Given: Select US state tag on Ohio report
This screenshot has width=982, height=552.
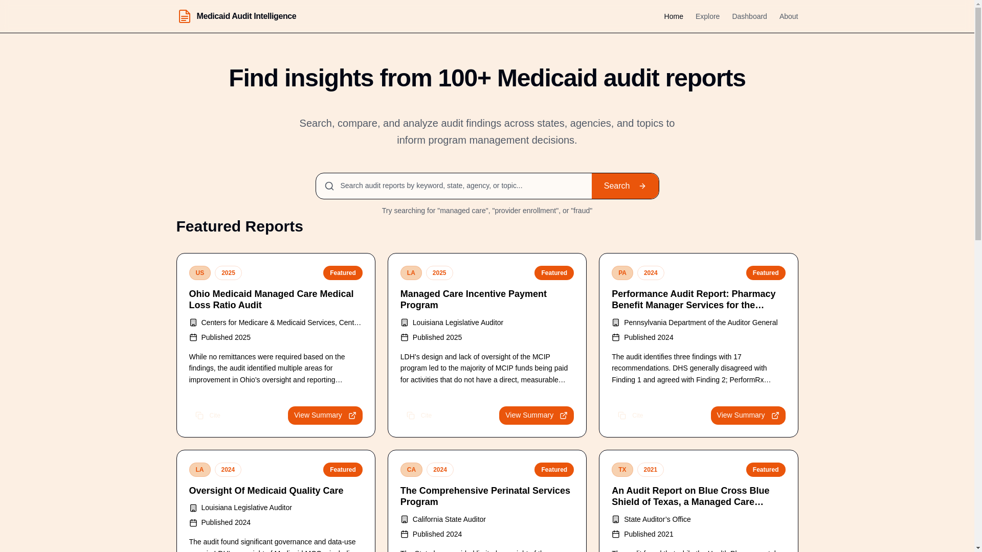Looking at the screenshot, I should [x=199, y=273].
